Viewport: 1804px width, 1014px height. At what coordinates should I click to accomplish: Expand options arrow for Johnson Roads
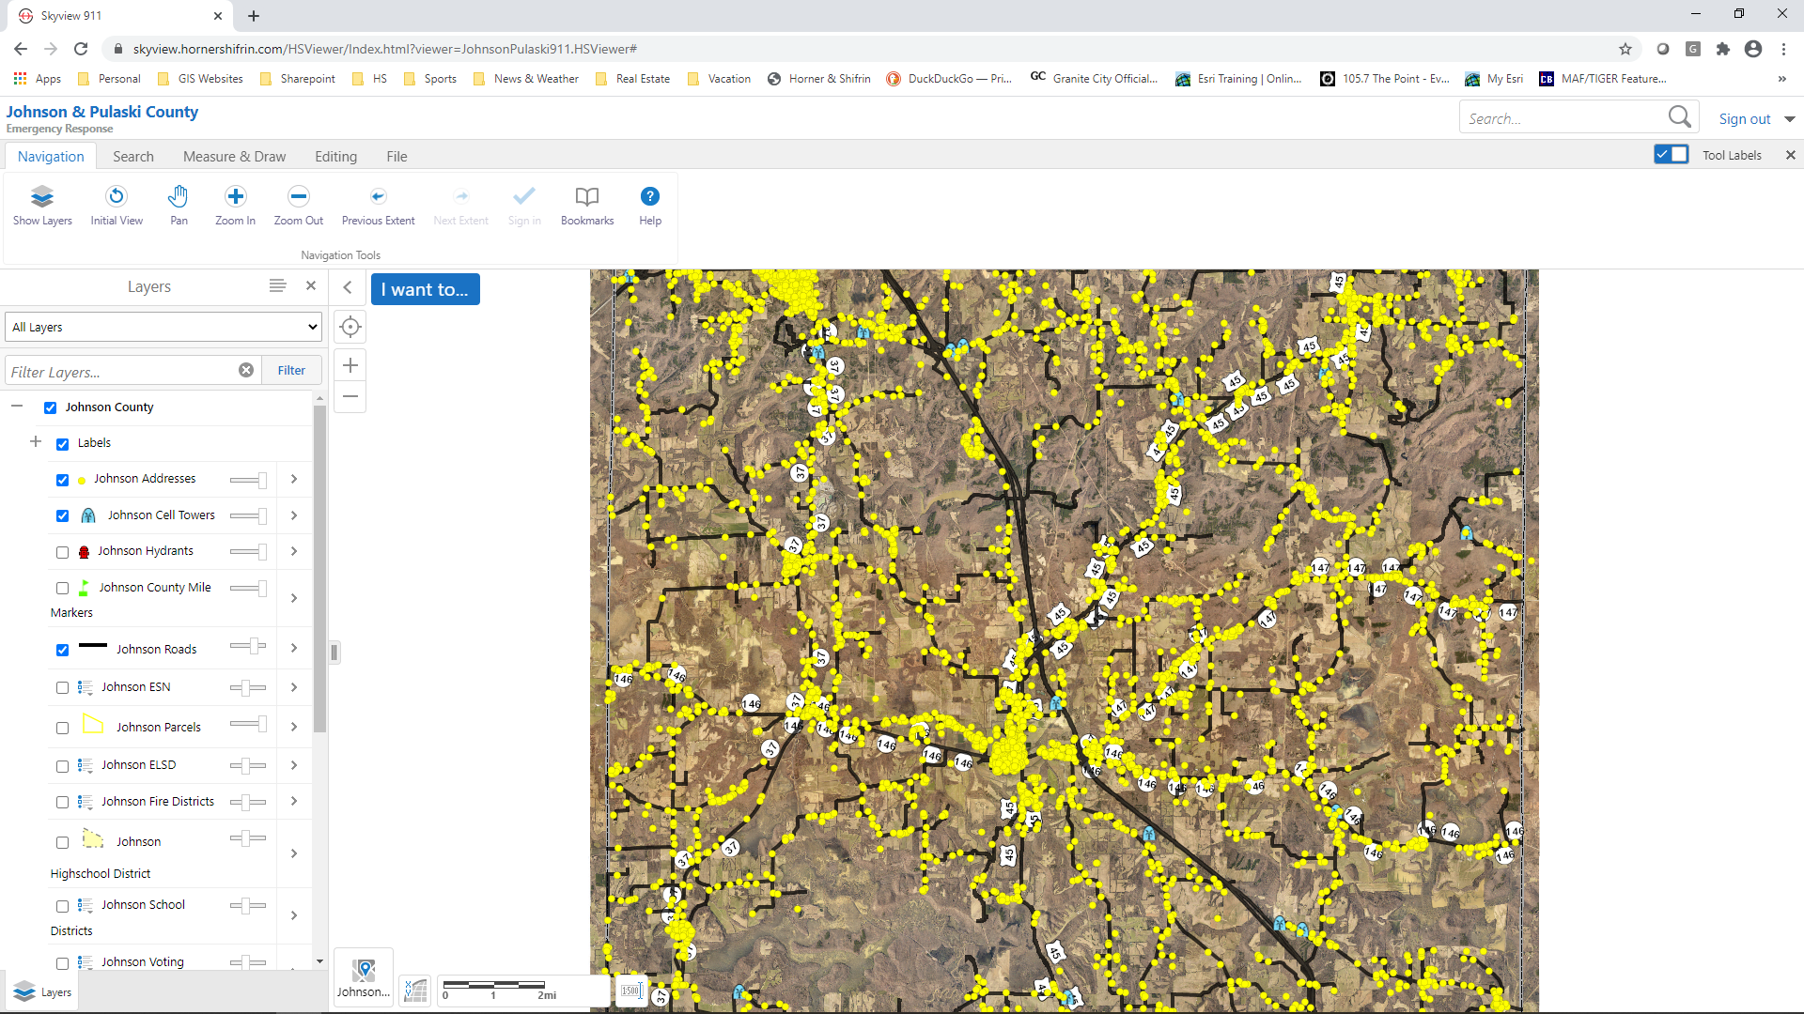click(294, 648)
